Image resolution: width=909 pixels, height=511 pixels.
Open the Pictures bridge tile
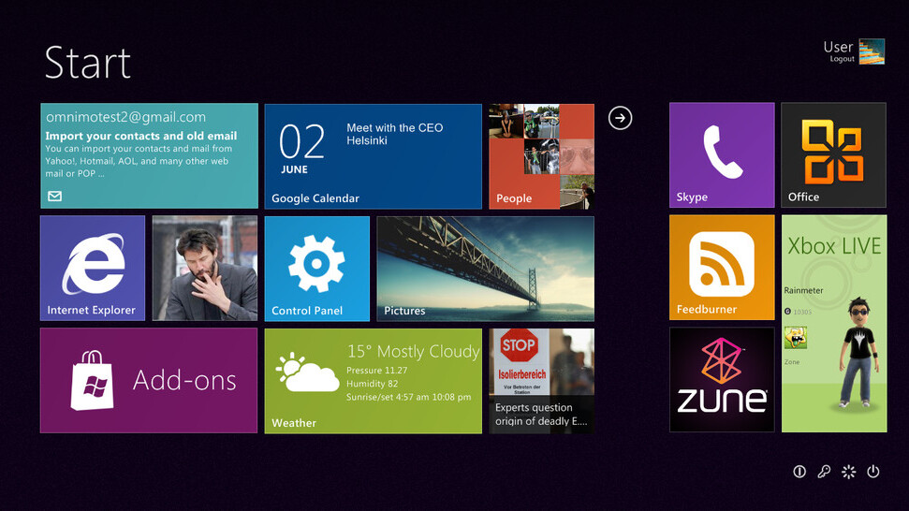point(486,269)
